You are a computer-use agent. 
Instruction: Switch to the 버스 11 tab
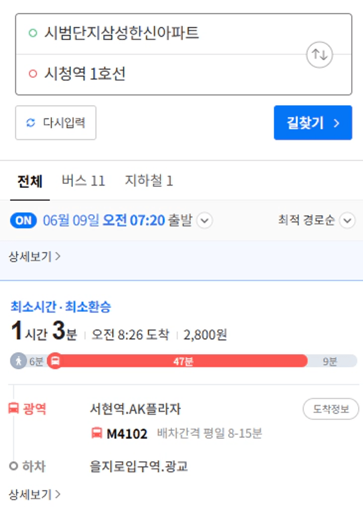[x=83, y=181]
